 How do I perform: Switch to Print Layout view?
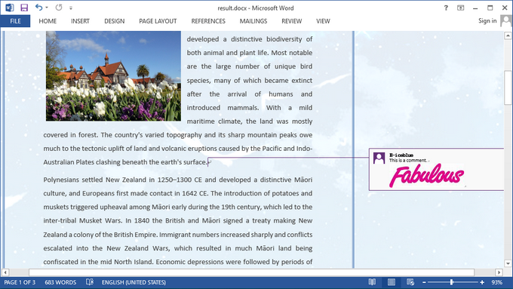(392, 282)
